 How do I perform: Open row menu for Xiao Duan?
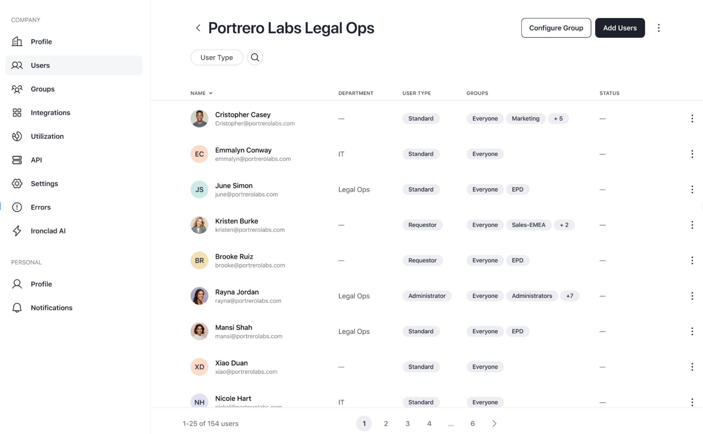[692, 367]
